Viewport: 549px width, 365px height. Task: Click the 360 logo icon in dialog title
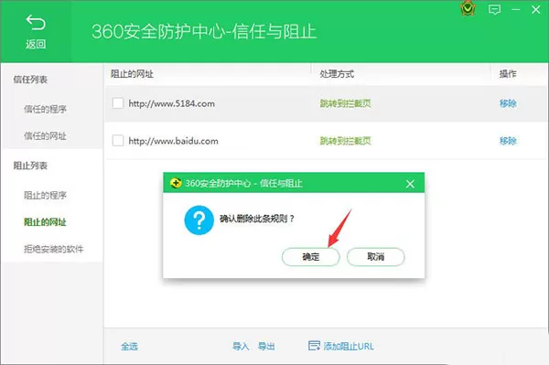point(176,183)
